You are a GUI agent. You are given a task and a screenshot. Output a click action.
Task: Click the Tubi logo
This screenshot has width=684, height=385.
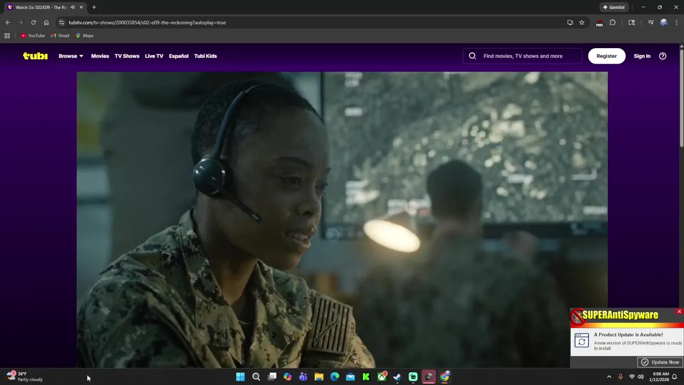(35, 56)
